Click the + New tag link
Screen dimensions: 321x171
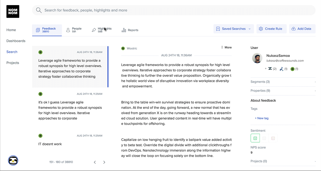pos(262,118)
